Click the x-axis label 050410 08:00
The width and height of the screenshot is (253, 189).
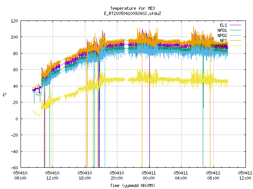tap(20, 176)
